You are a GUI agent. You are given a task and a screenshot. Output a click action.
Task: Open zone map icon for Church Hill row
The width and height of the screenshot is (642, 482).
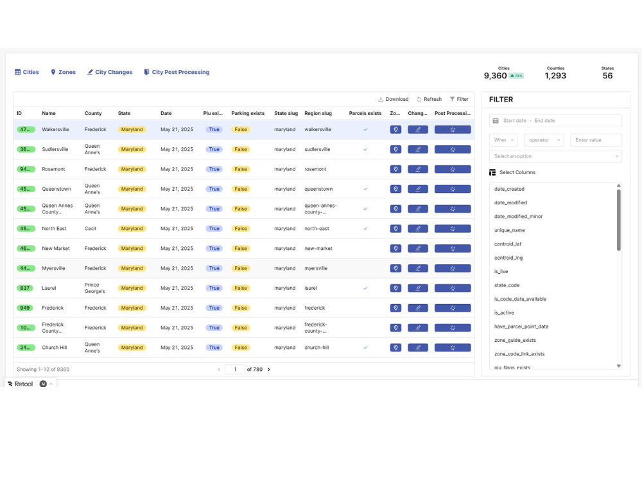click(x=395, y=348)
